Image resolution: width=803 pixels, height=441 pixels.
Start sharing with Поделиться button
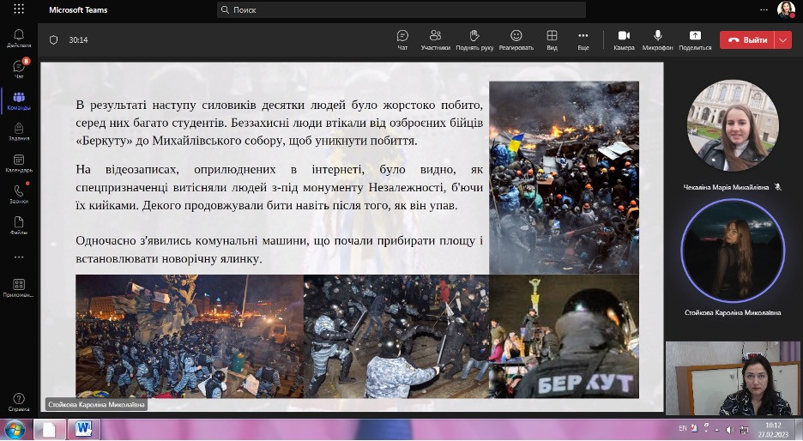pos(695,39)
